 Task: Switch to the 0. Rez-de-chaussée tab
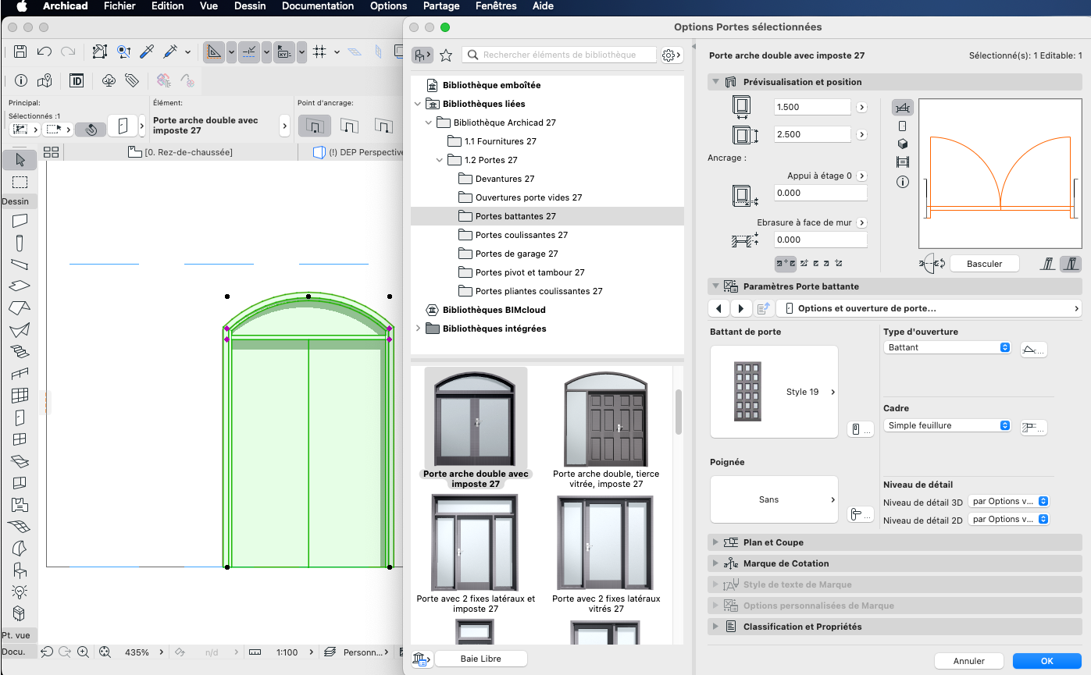click(180, 152)
